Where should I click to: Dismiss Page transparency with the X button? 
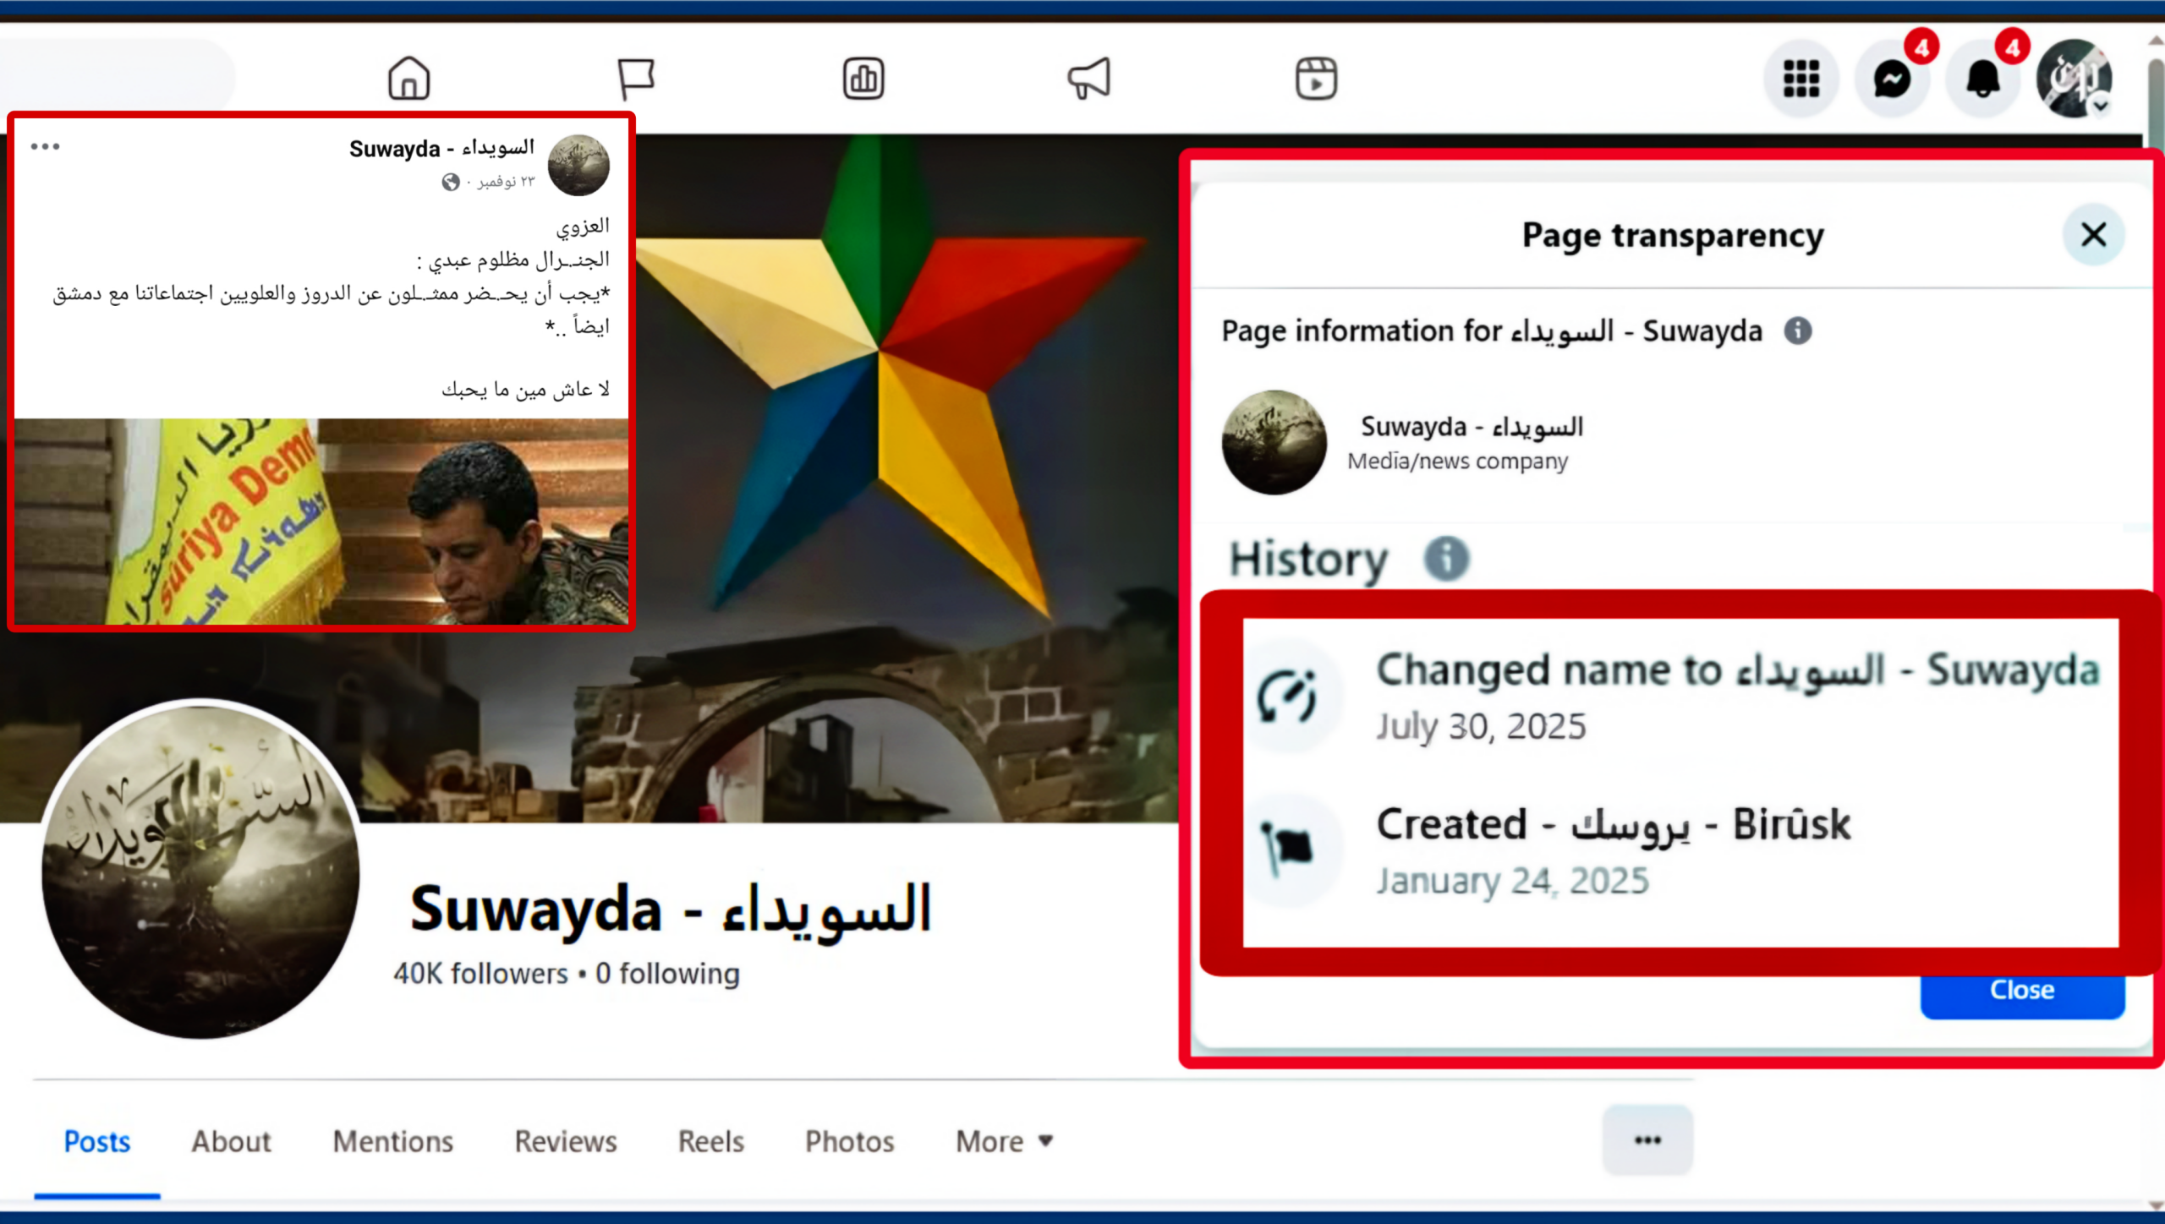click(2093, 234)
